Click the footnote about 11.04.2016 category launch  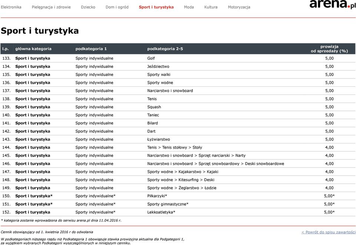[61, 220]
